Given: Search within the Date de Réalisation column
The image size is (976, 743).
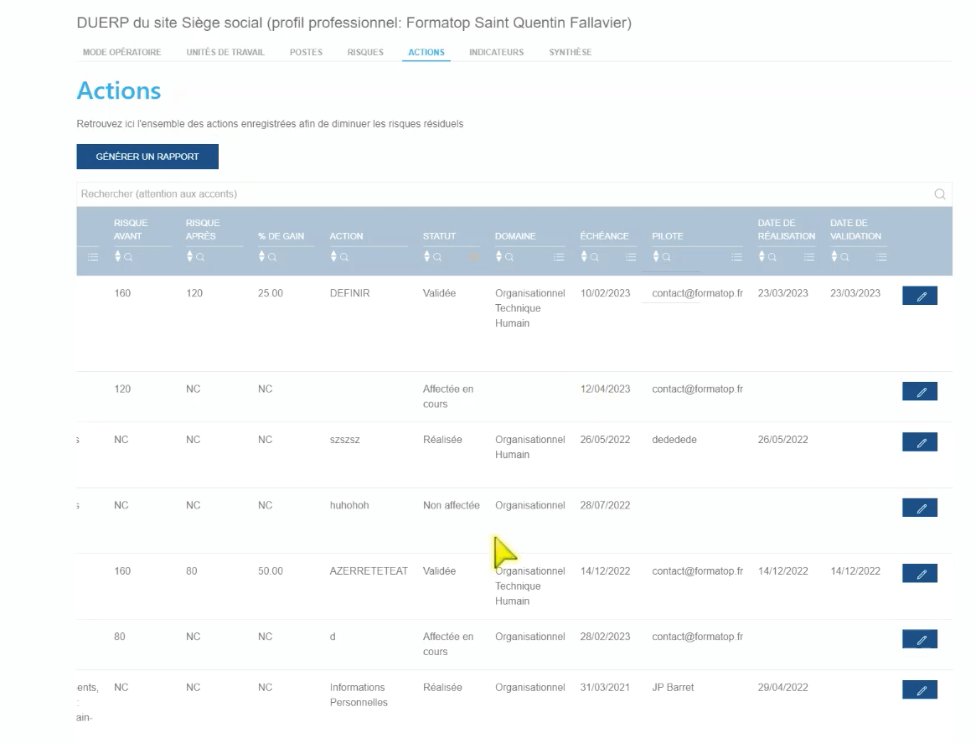Looking at the screenshot, I should click(x=772, y=257).
